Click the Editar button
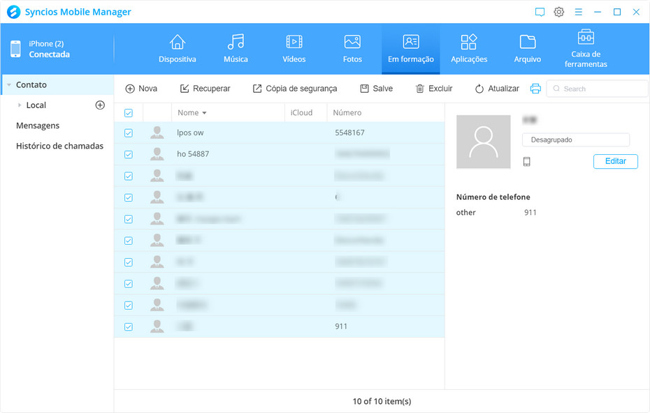Viewport: 650px width, 413px height. tap(615, 161)
